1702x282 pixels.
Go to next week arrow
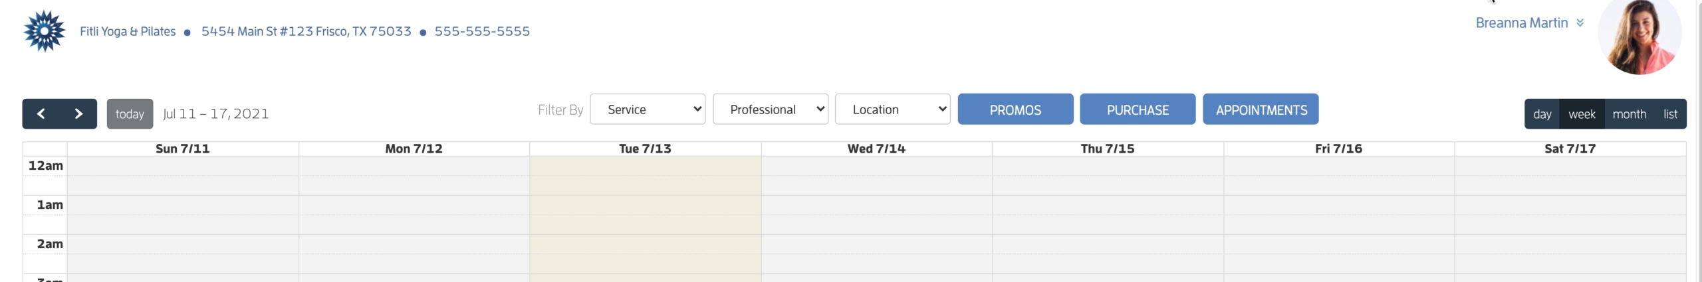coord(78,113)
